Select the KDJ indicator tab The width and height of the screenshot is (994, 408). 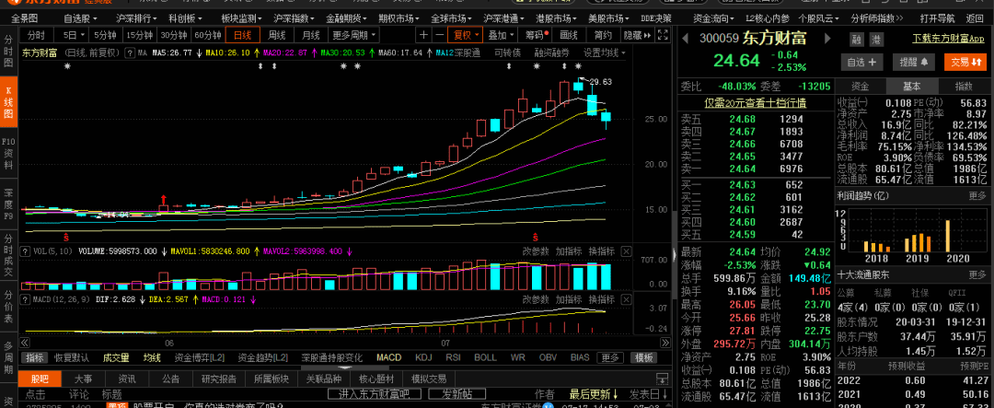tap(423, 357)
